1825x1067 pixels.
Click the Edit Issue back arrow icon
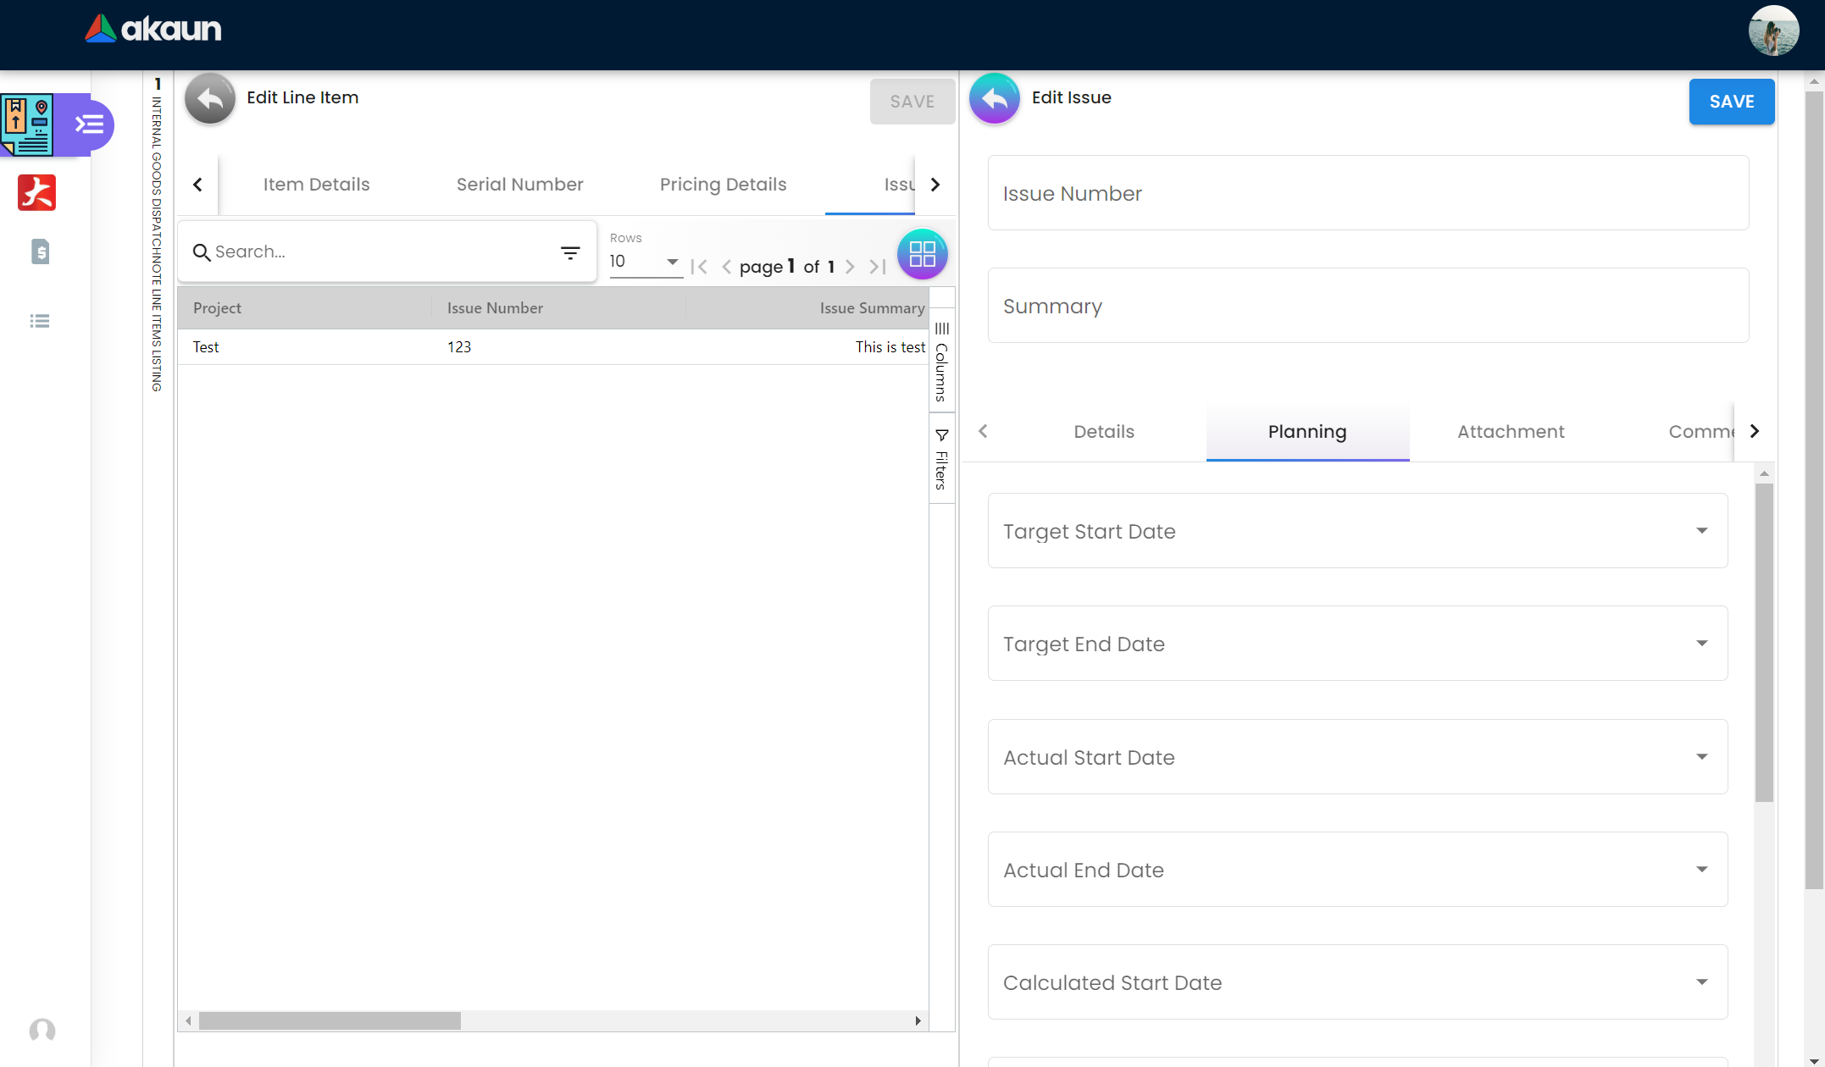click(x=994, y=99)
